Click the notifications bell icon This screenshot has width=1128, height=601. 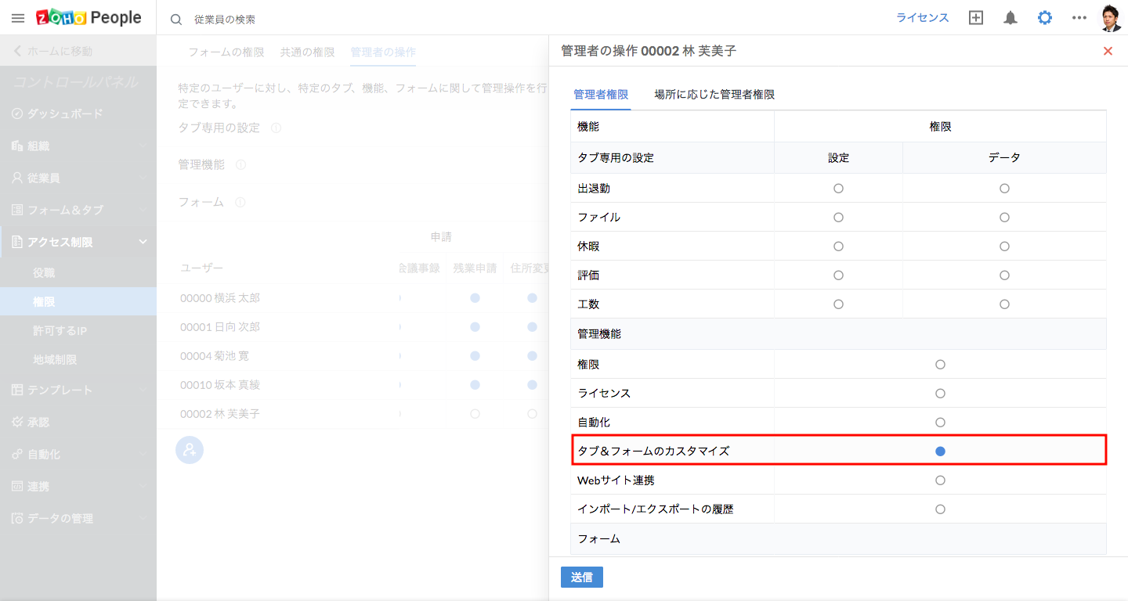[x=1010, y=18]
